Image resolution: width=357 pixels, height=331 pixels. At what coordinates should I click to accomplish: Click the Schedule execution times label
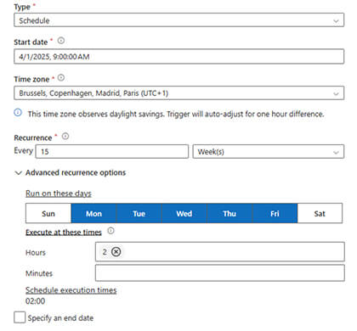click(x=71, y=290)
